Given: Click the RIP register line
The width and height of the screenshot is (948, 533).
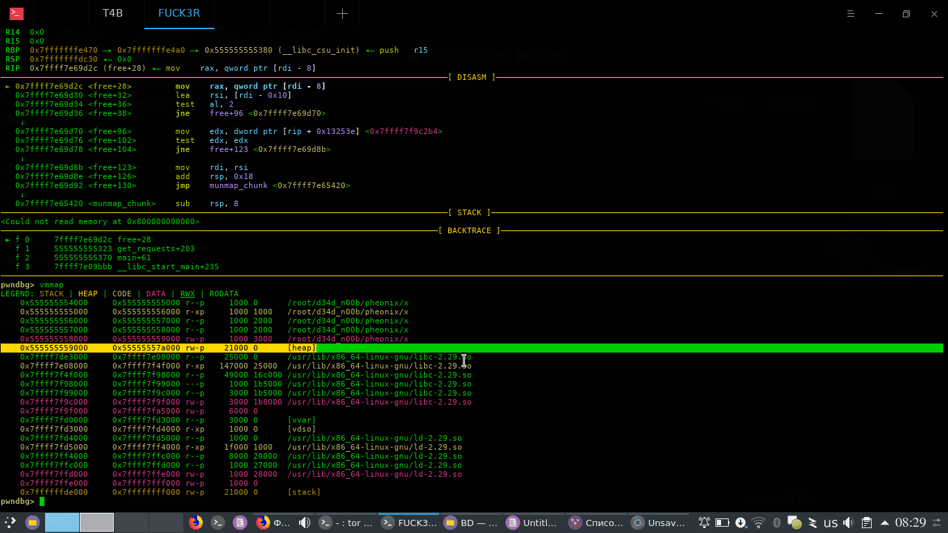Looking at the screenshot, I should pyautogui.click(x=160, y=68).
